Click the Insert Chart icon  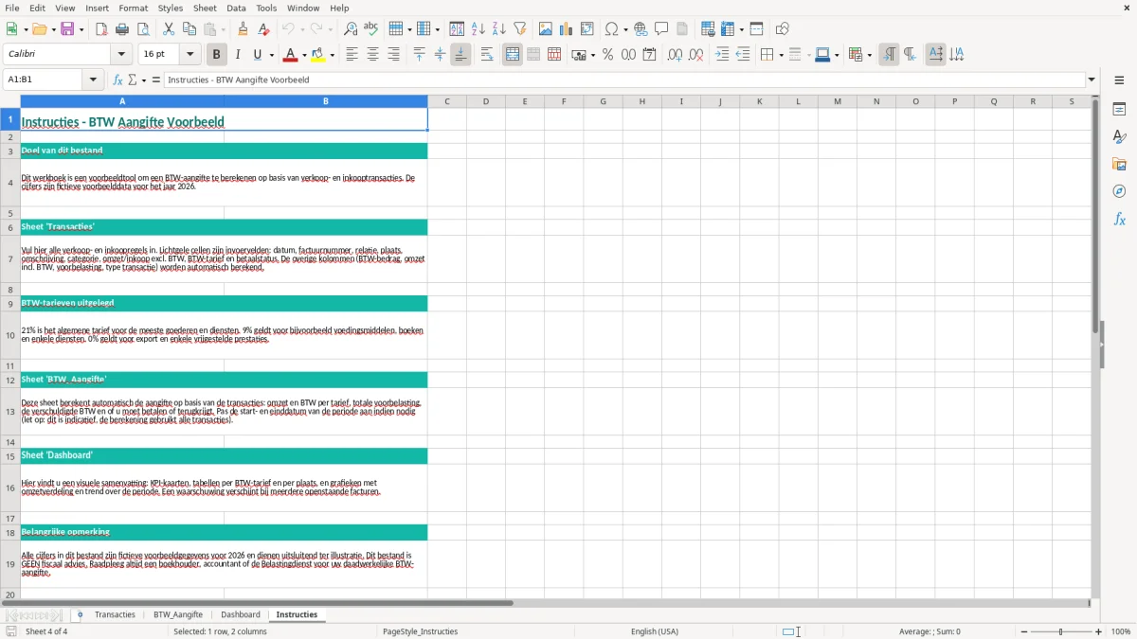click(567, 29)
